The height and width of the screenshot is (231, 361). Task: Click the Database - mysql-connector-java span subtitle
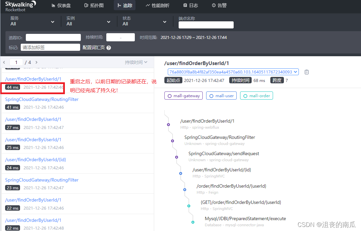pos(234,225)
